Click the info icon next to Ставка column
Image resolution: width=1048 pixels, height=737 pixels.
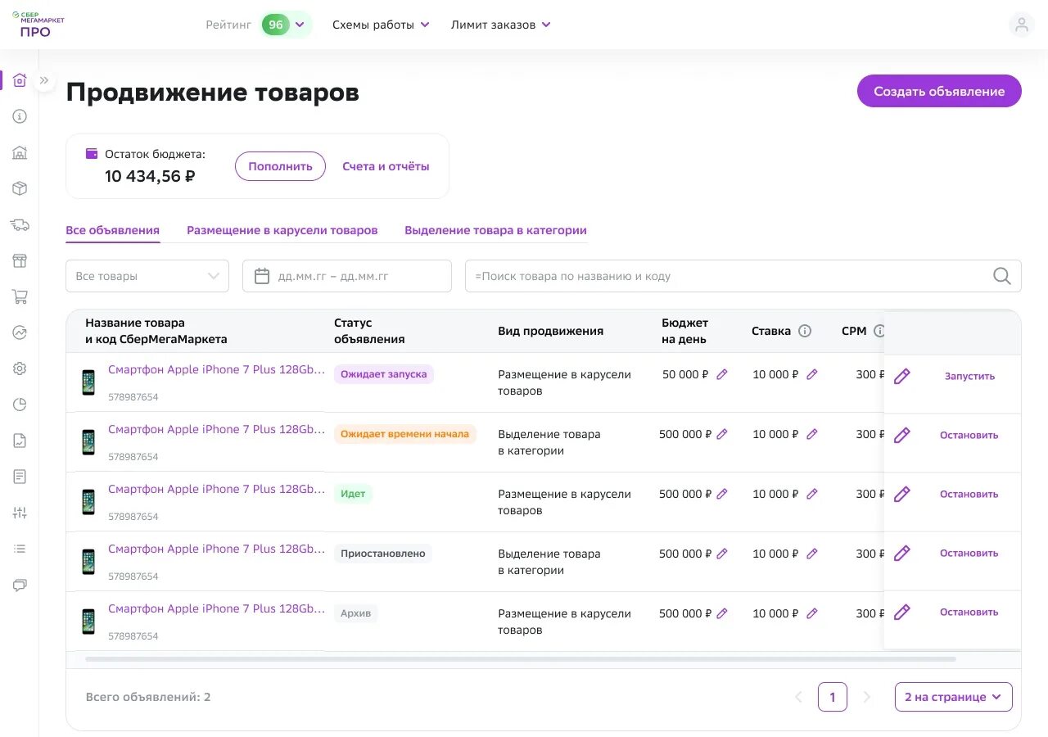click(x=804, y=331)
